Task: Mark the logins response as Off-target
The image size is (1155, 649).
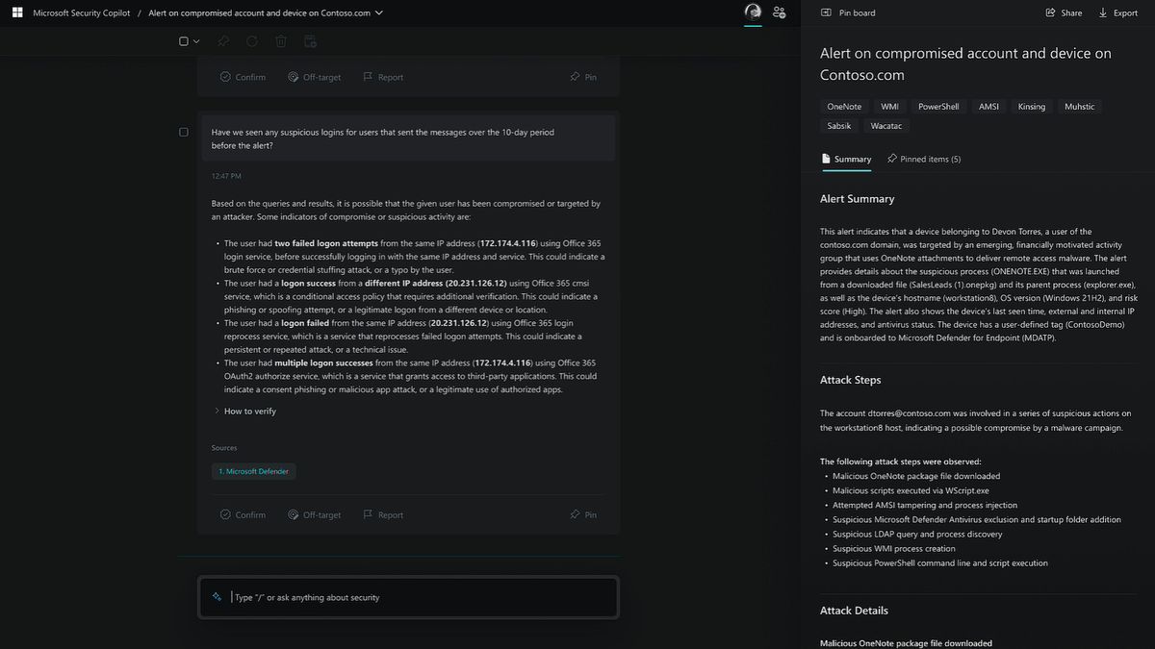Action: (315, 514)
